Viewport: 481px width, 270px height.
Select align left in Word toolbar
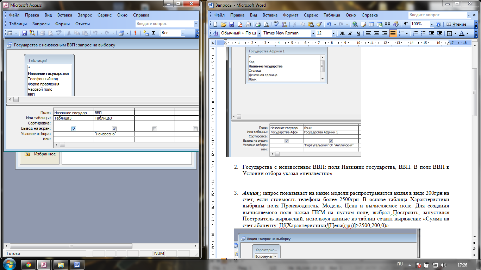369,33
